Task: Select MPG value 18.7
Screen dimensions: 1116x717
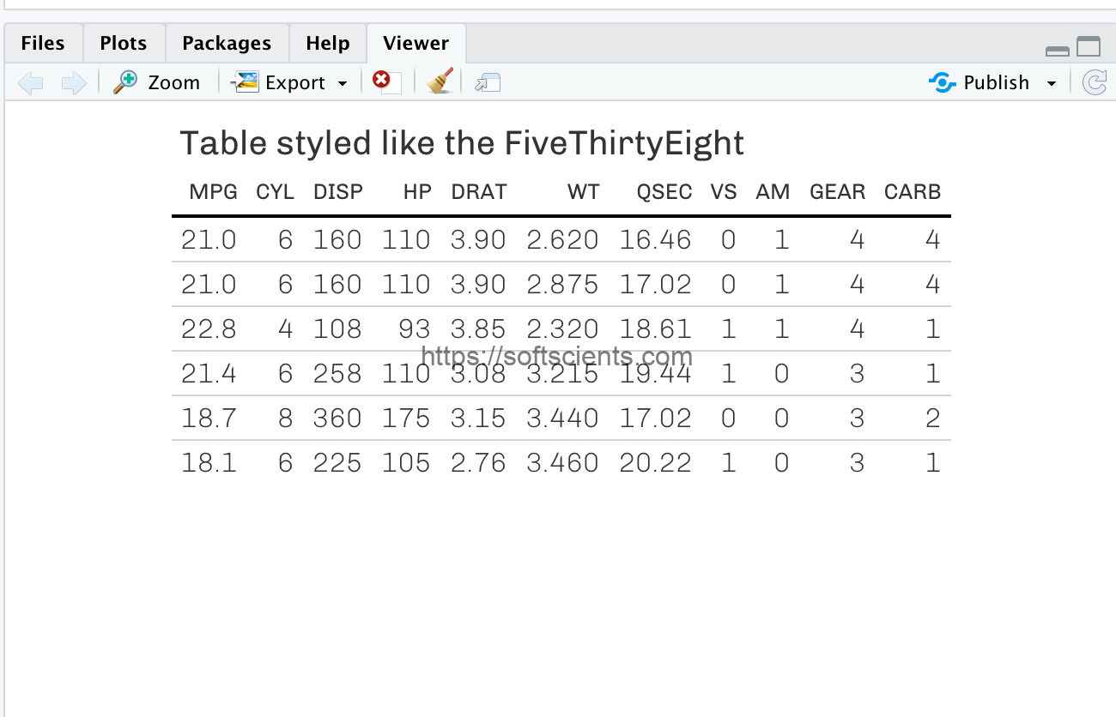Action: click(209, 419)
